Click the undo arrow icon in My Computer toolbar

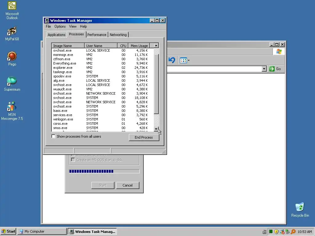[172, 60]
